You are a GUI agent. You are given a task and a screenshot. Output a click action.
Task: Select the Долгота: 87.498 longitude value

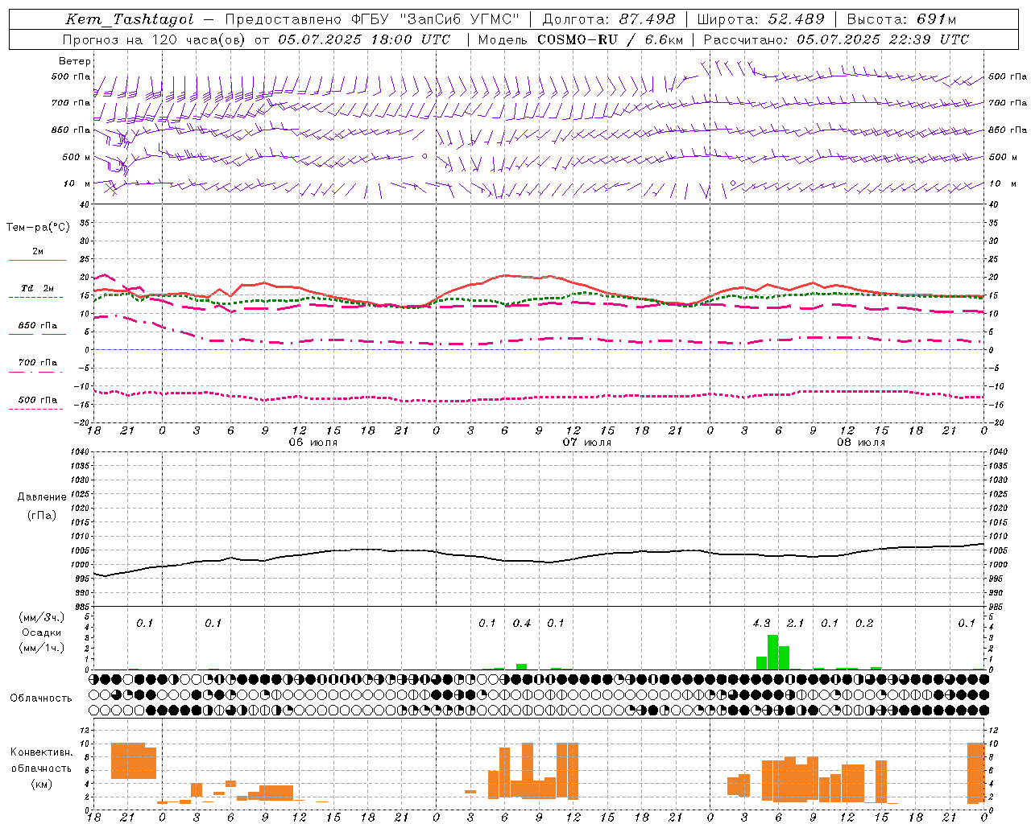[608, 19]
